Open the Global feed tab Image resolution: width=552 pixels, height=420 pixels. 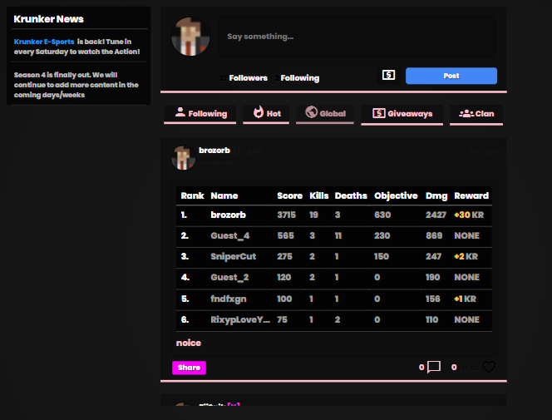pos(325,113)
